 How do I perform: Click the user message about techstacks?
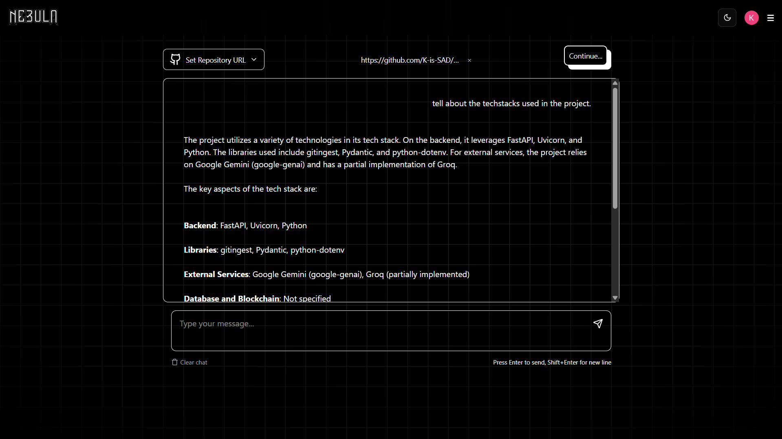[511, 103]
